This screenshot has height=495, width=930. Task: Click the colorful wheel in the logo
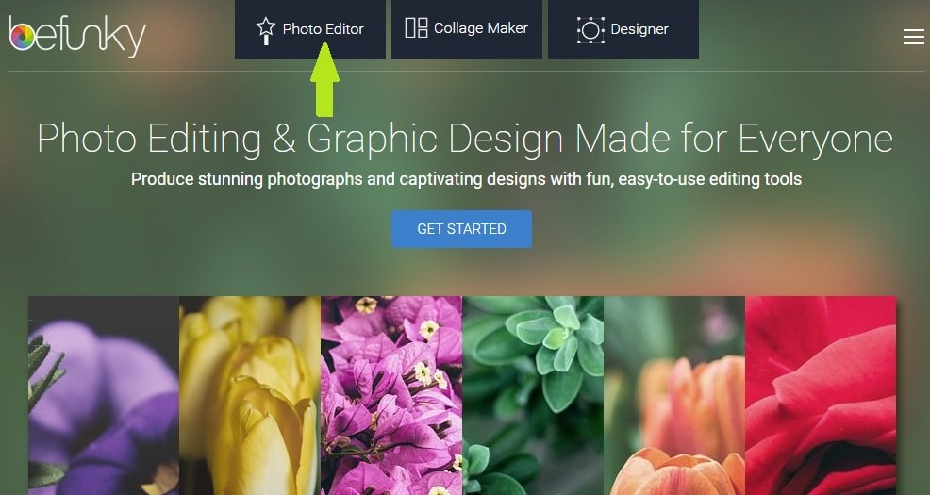coord(22,37)
